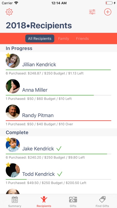Screen dimensions: 117x208
Task: Open the Summary calendar tab
Action: [x=15, y=202]
